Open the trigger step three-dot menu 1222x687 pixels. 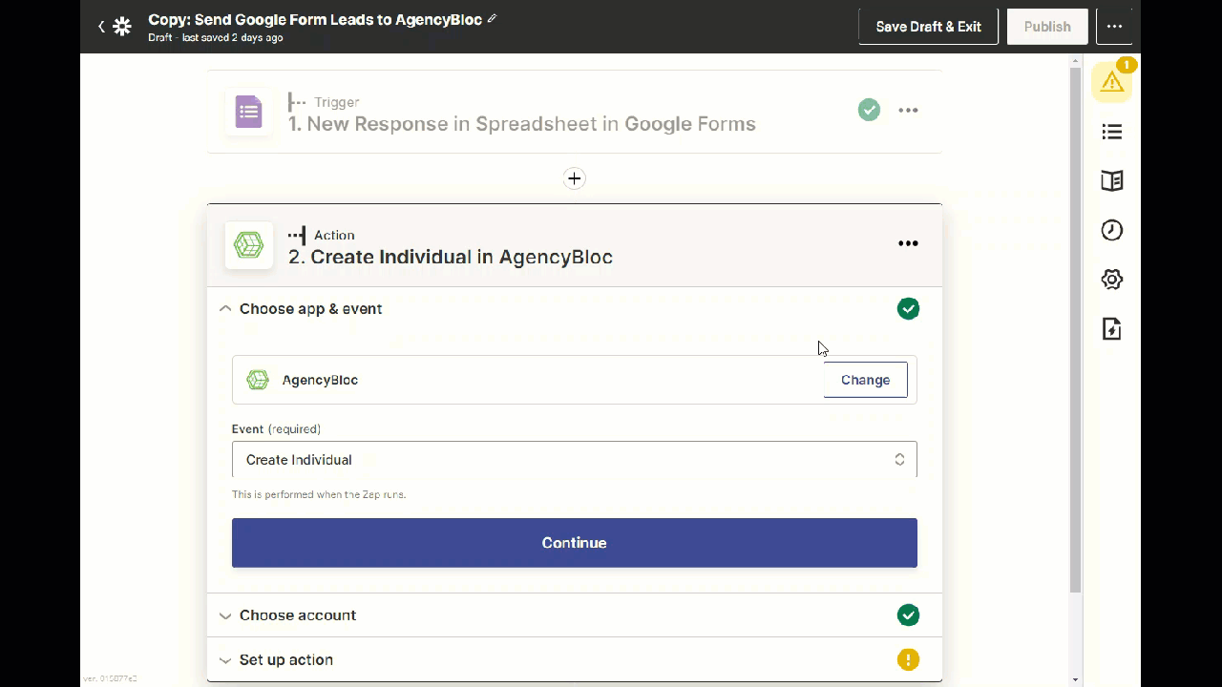908,111
